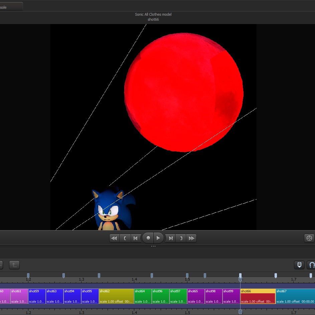Screen dimensions: 315x315
Task: Step to next frame
Action: [x=170, y=238]
